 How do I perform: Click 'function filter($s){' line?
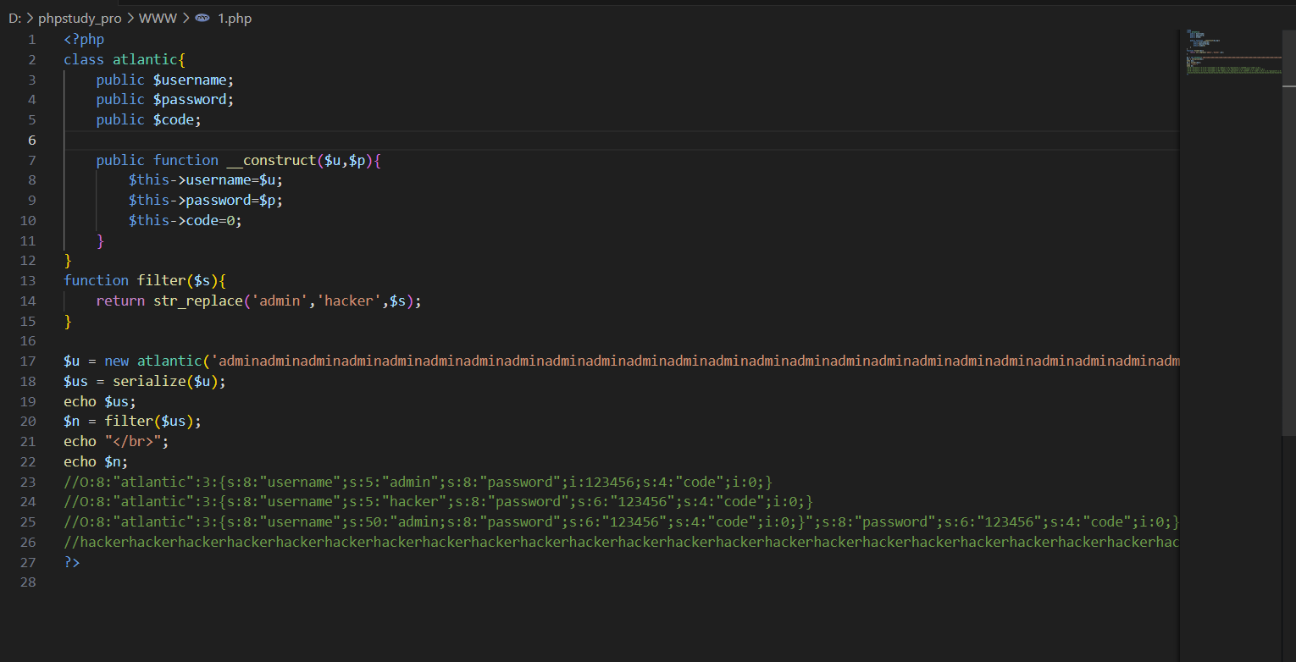point(145,280)
